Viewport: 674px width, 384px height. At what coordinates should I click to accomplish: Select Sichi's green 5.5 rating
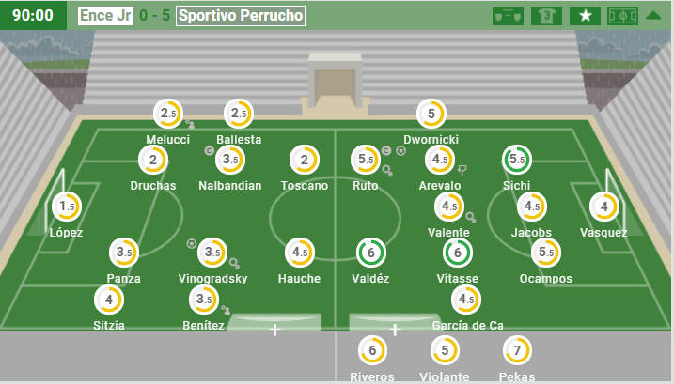(x=517, y=160)
